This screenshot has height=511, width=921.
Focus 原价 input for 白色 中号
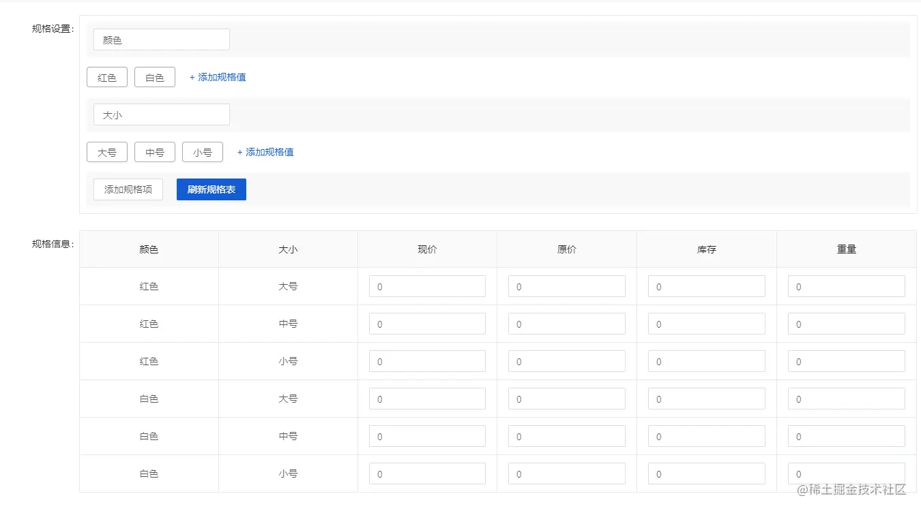click(x=567, y=436)
